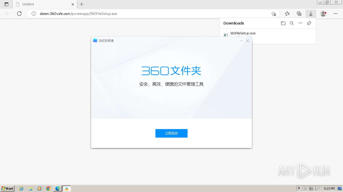Click the 360文件夹 folder icon in title bar
Image resolution: width=343 pixels, height=192 pixels.
(x=95, y=41)
